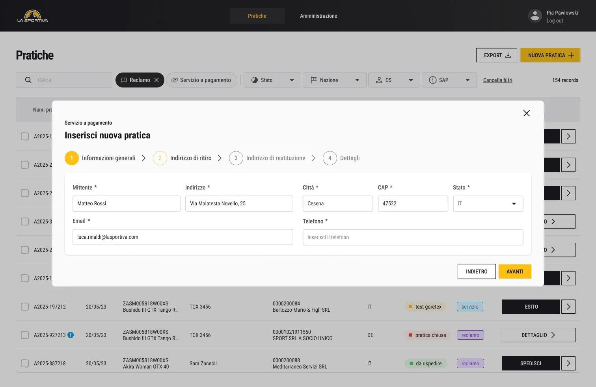Tick checkbox for A2025-887218
Viewport: 596px width, 387px height.
point(25,363)
